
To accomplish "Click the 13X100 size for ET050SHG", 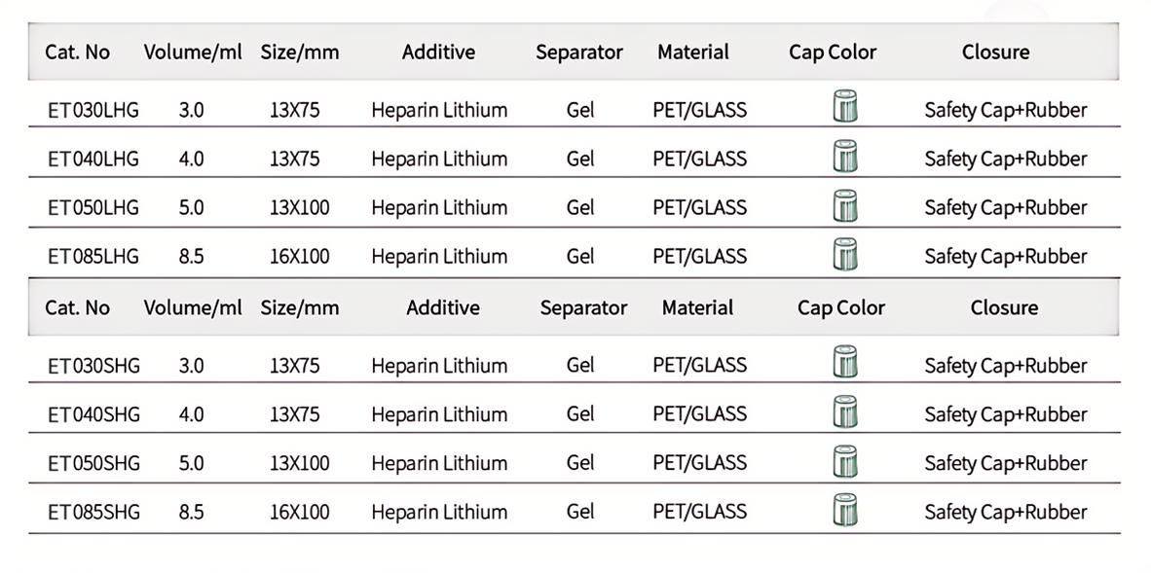I will point(300,463).
